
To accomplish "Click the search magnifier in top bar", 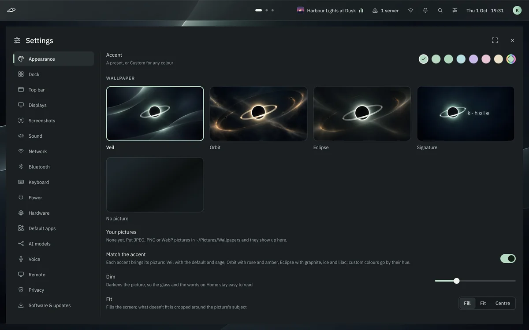I will tap(440, 10).
